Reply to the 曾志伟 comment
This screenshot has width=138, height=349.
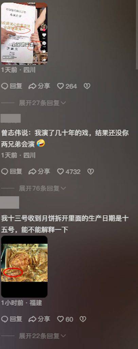[x=12, y=172]
